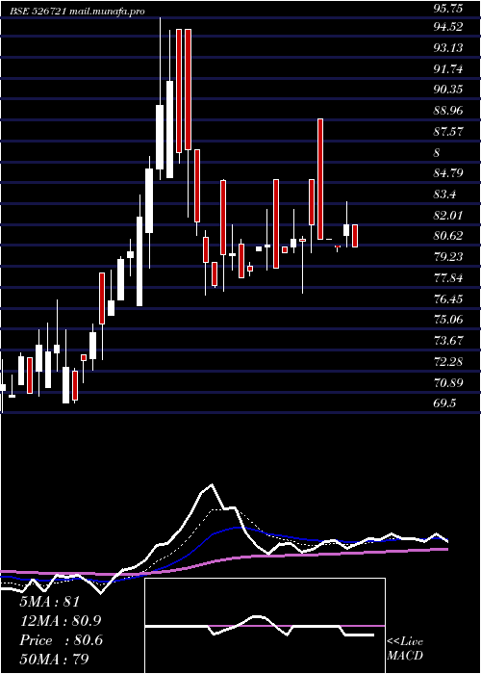Click inside the Live MACD inset chart
Viewport: 481px width, 674px height.
pyautogui.click(x=265, y=626)
